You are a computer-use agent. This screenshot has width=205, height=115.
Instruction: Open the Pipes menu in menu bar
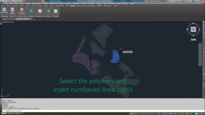pyautogui.click(x=105, y=4)
